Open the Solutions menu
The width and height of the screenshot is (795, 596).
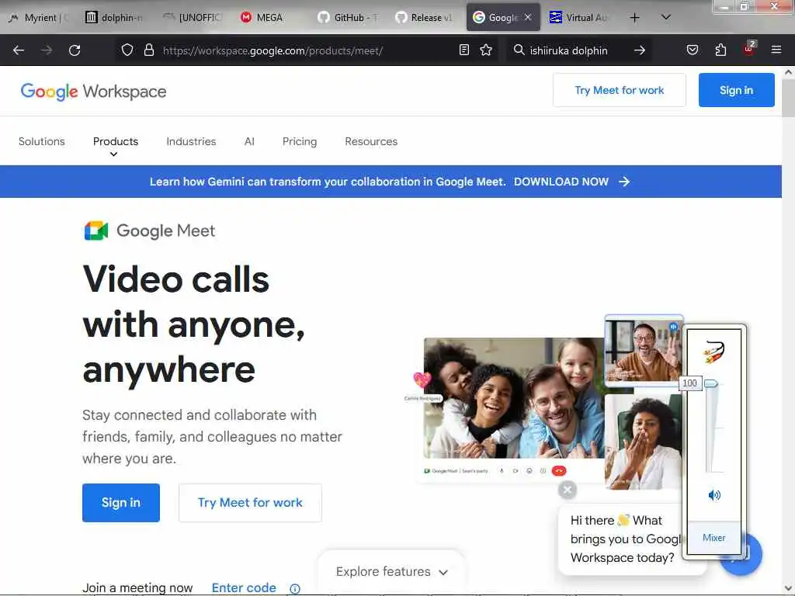click(x=42, y=141)
